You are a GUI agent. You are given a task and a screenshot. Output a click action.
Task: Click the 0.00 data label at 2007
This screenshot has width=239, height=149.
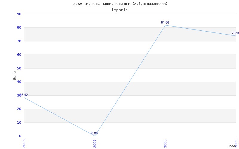(x=94, y=133)
